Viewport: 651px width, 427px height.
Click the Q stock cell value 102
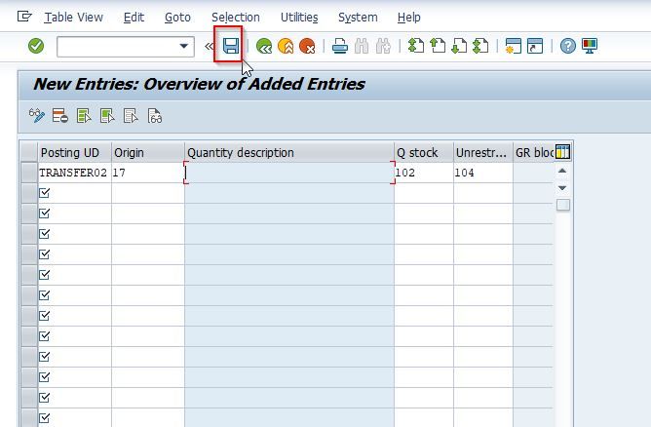tap(424, 173)
